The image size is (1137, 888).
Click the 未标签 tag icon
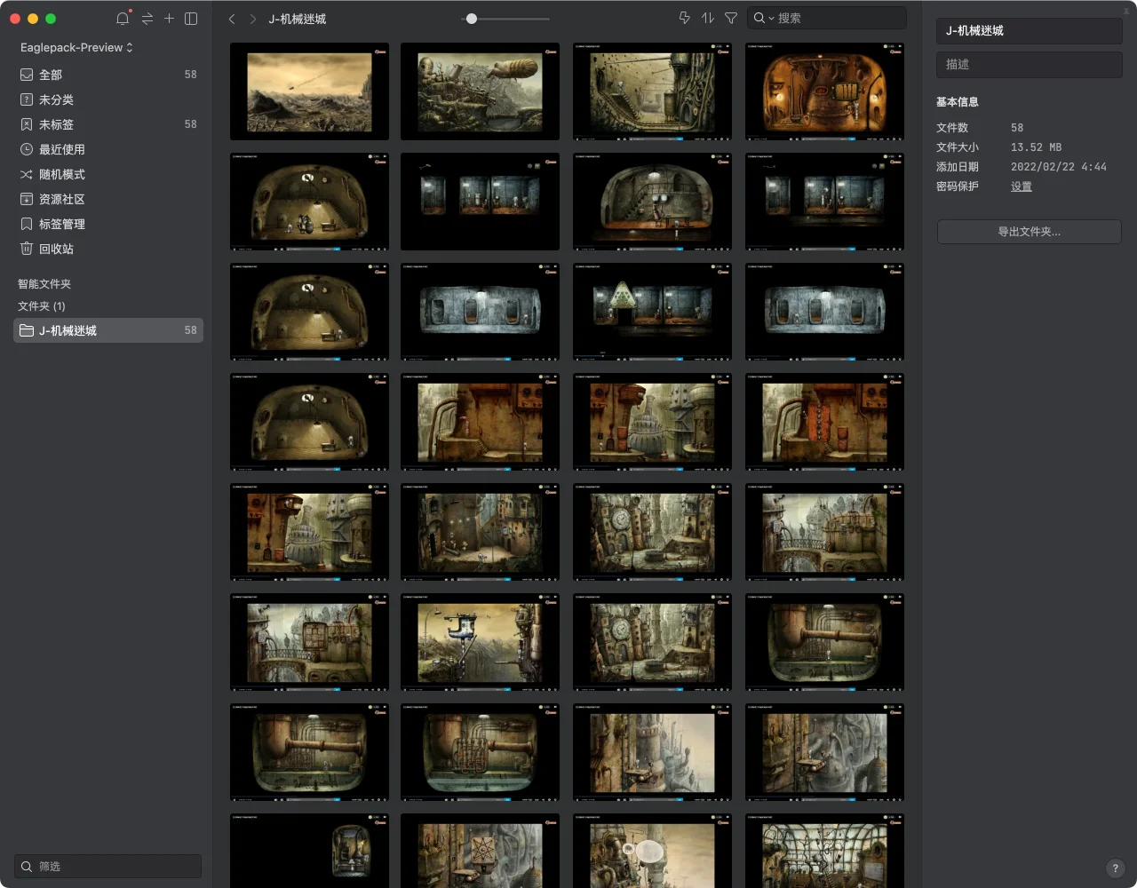[x=27, y=124]
